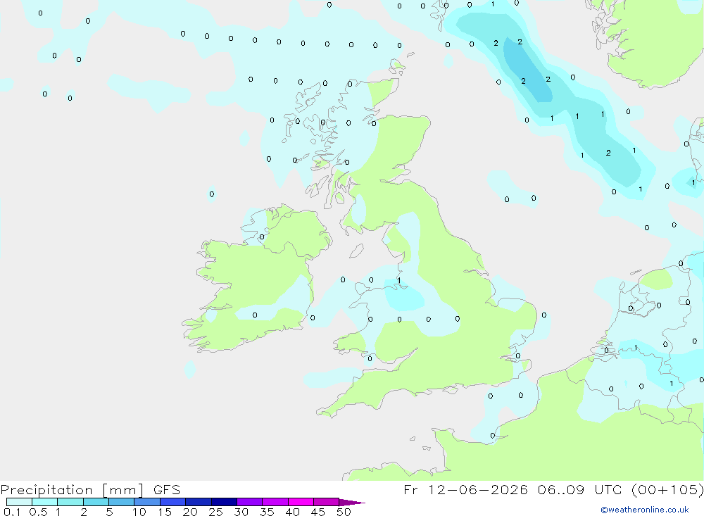Select the 0.1–0.5 mm lightest cyan legend swatch
704x516 pixels.
(x=19, y=502)
